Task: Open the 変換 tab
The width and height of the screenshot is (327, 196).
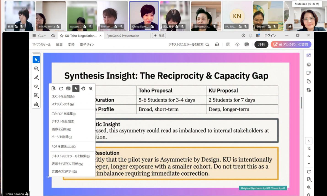Action: (71, 44)
